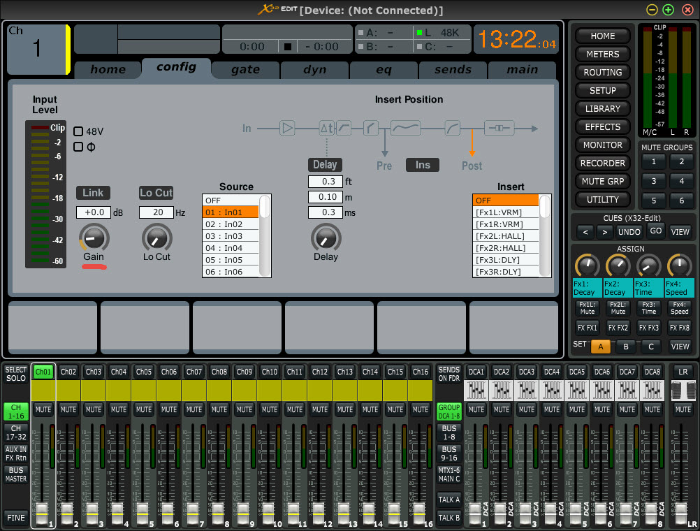700x531 pixels.
Task: Switch to the eq tab
Action: coord(384,69)
